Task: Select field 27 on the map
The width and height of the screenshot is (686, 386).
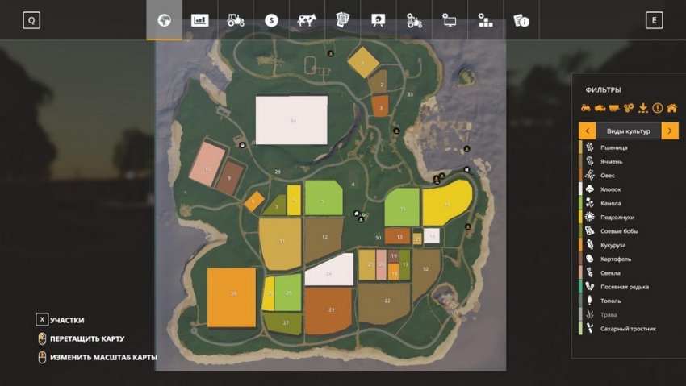Action: point(283,324)
